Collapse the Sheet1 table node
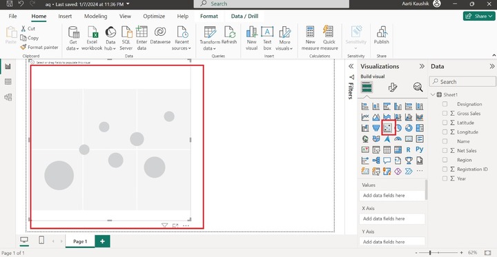The image size is (497, 257). (x=433, y=94)
